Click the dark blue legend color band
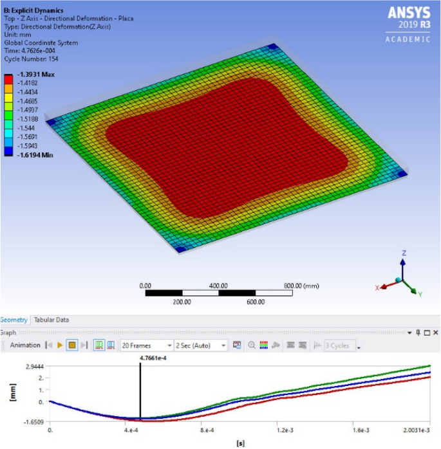 click(8, 151)
